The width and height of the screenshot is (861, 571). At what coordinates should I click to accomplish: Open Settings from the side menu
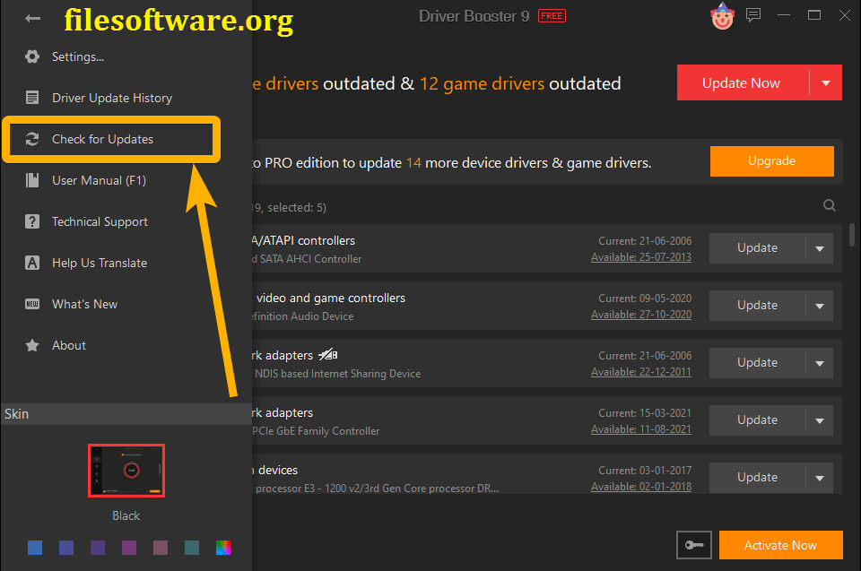point(77,56)
